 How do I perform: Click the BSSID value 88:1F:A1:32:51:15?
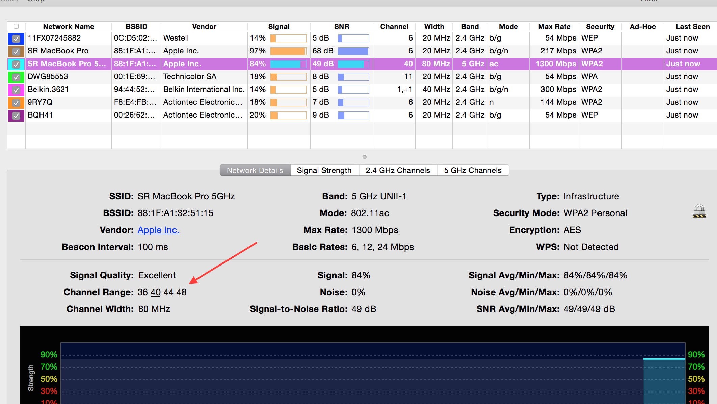(x=176, y=213)
